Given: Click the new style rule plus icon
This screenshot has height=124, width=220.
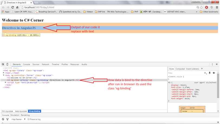Looking at the screenshot, I should [x=205, y=73].
